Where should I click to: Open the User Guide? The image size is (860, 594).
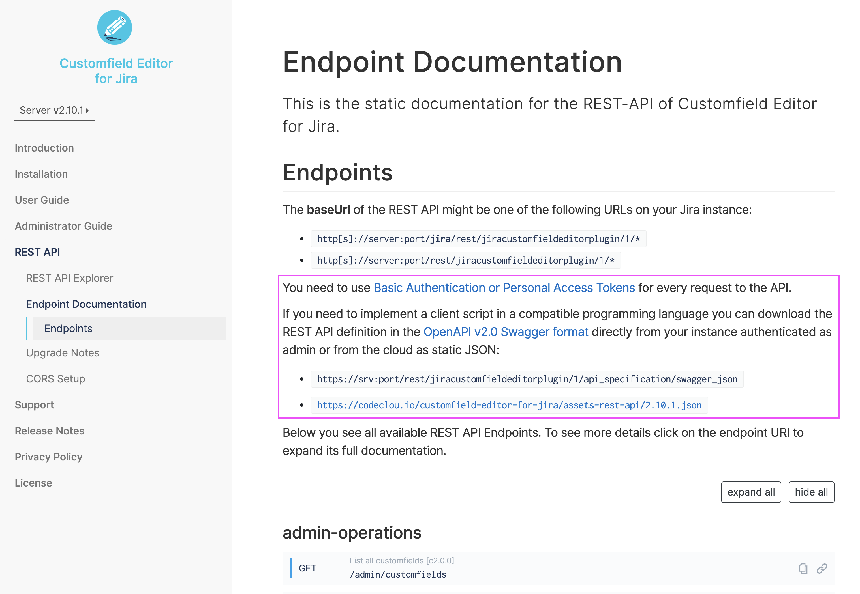[x=42, y=200]
